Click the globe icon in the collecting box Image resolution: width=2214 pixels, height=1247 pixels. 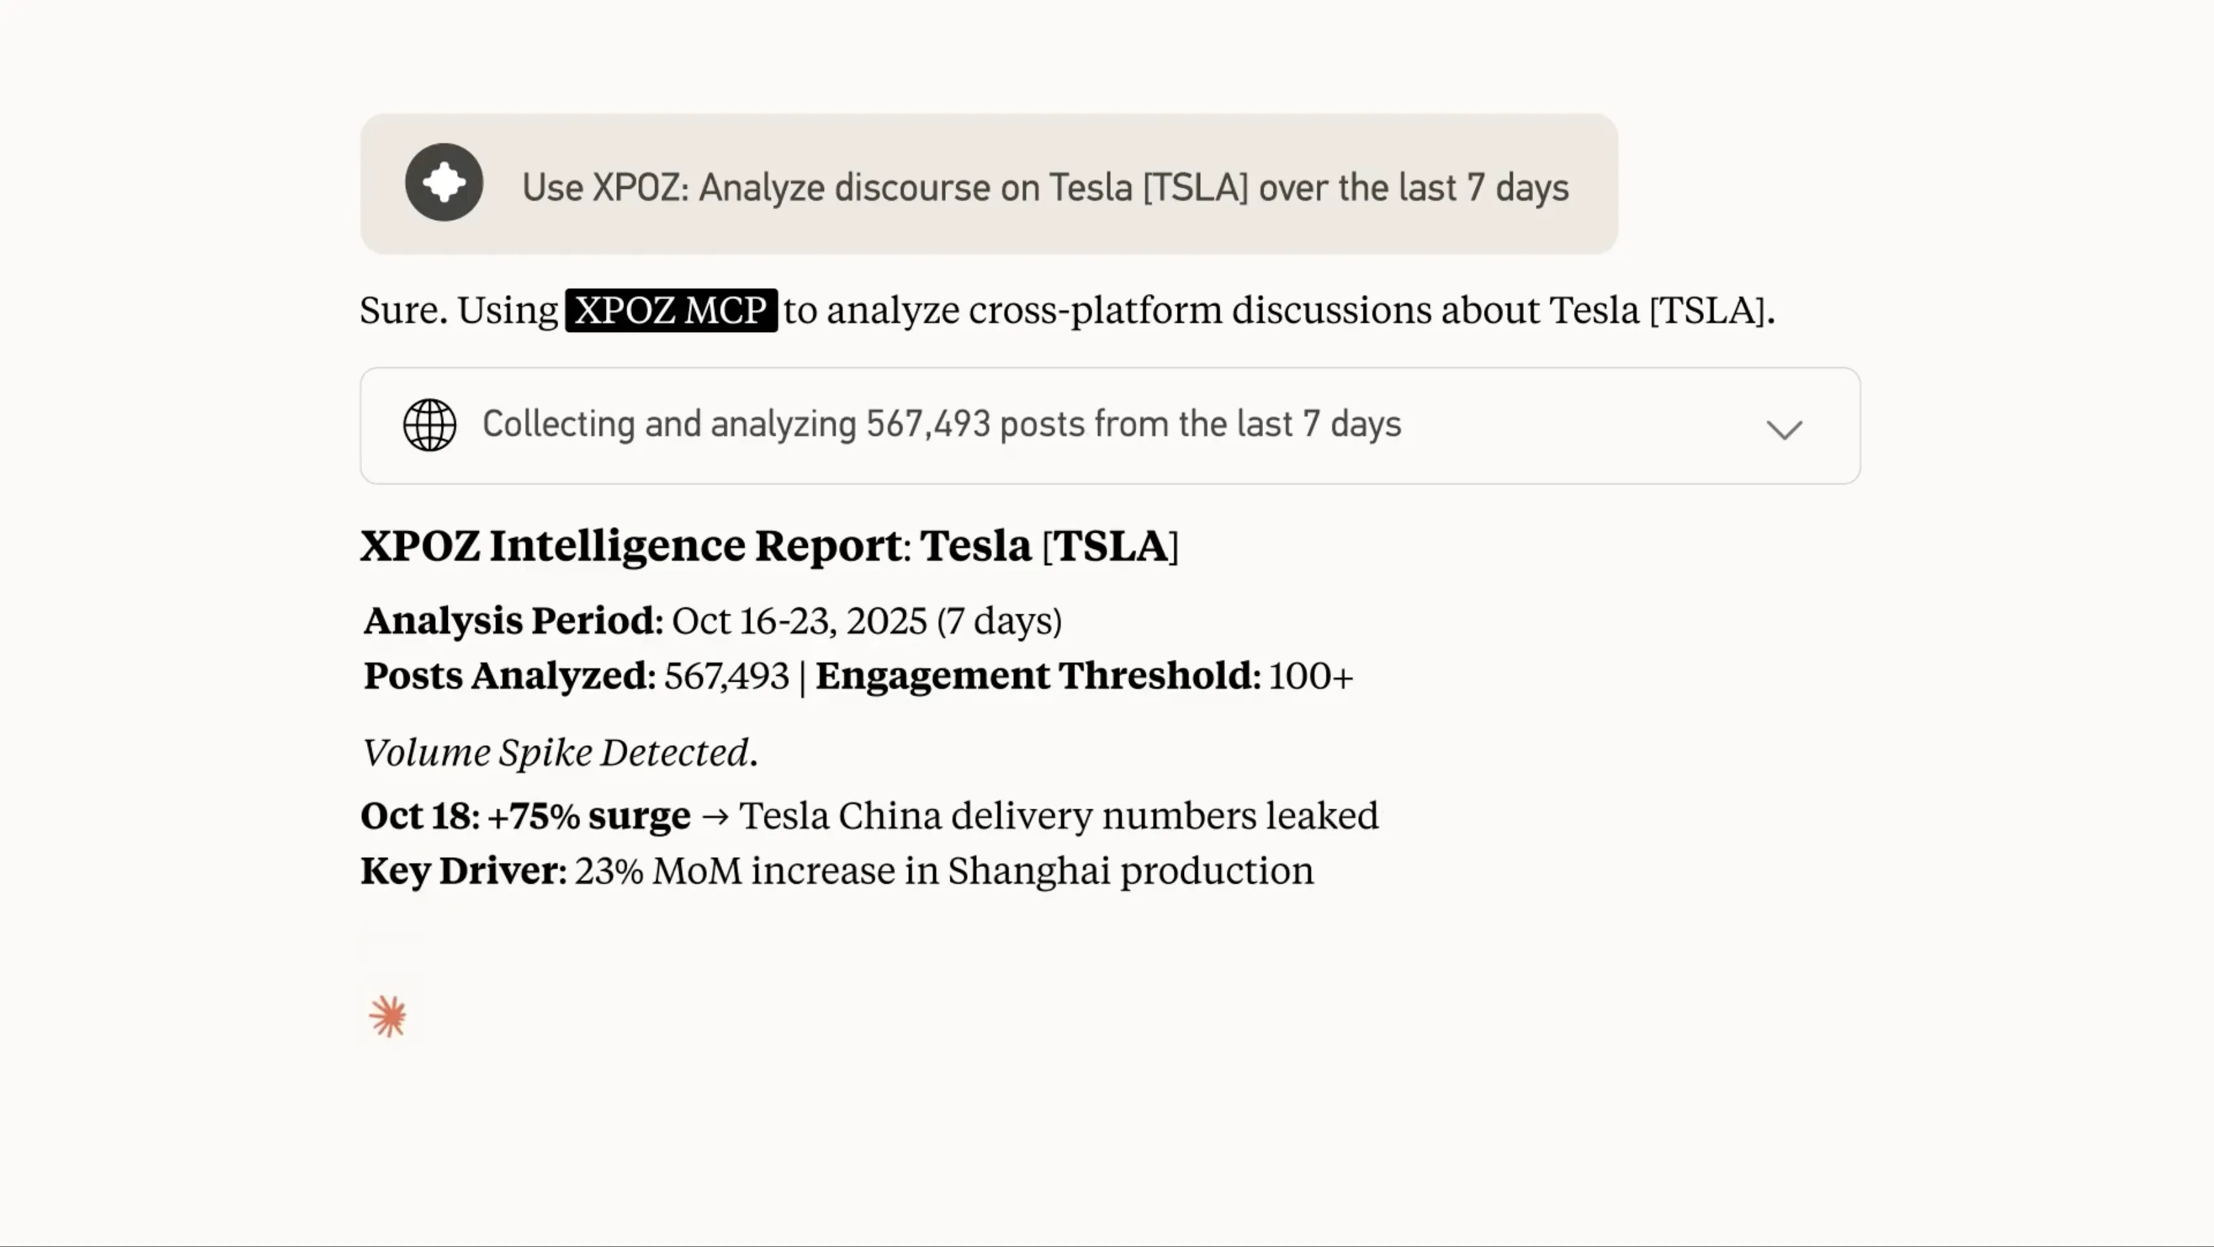tap(430, 425)
